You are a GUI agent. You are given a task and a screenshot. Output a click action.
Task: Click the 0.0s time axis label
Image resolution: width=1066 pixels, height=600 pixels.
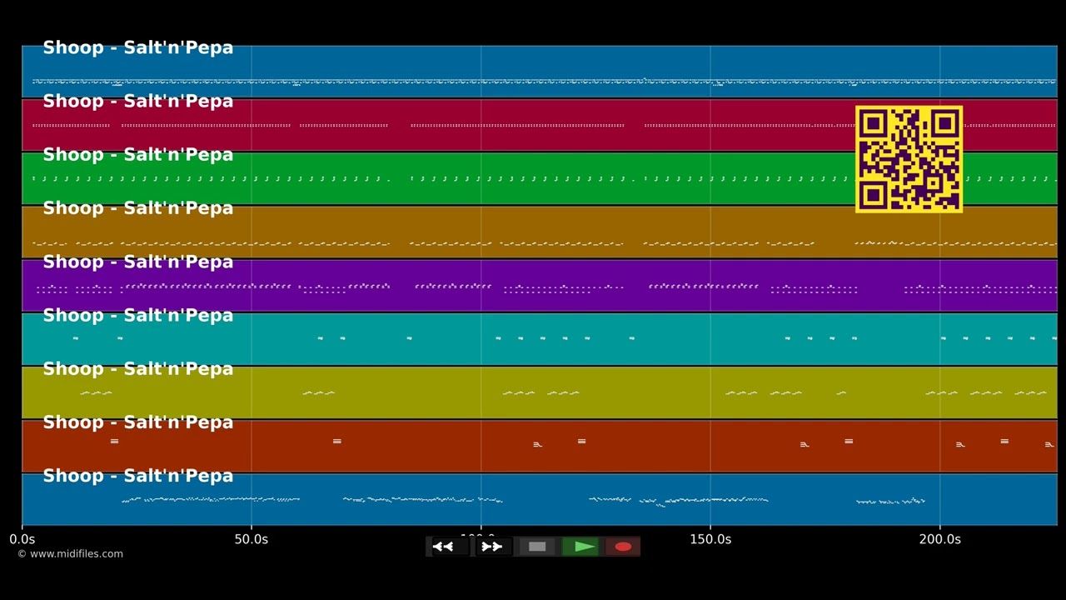point(22,539)
